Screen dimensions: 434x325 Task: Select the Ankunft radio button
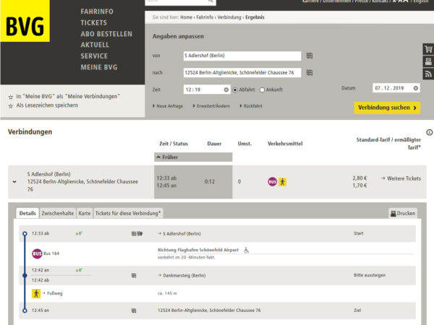click(x=263, y=90)
